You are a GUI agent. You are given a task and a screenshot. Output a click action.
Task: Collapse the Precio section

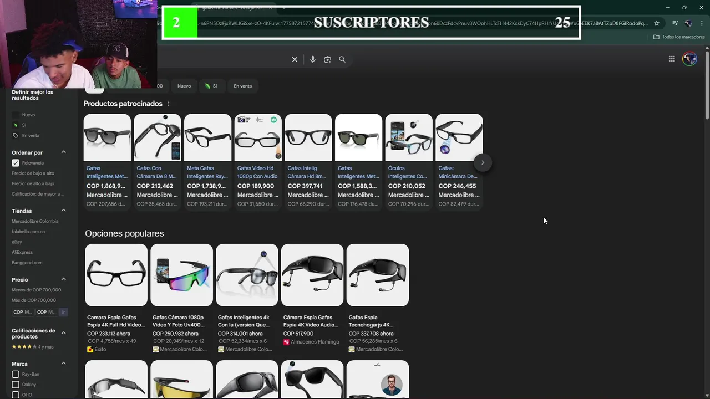(63, 279)
